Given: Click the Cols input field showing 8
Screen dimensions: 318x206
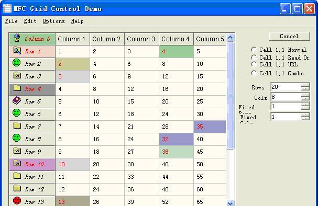Looking at the screenshot, I should (x=286, y=97).
